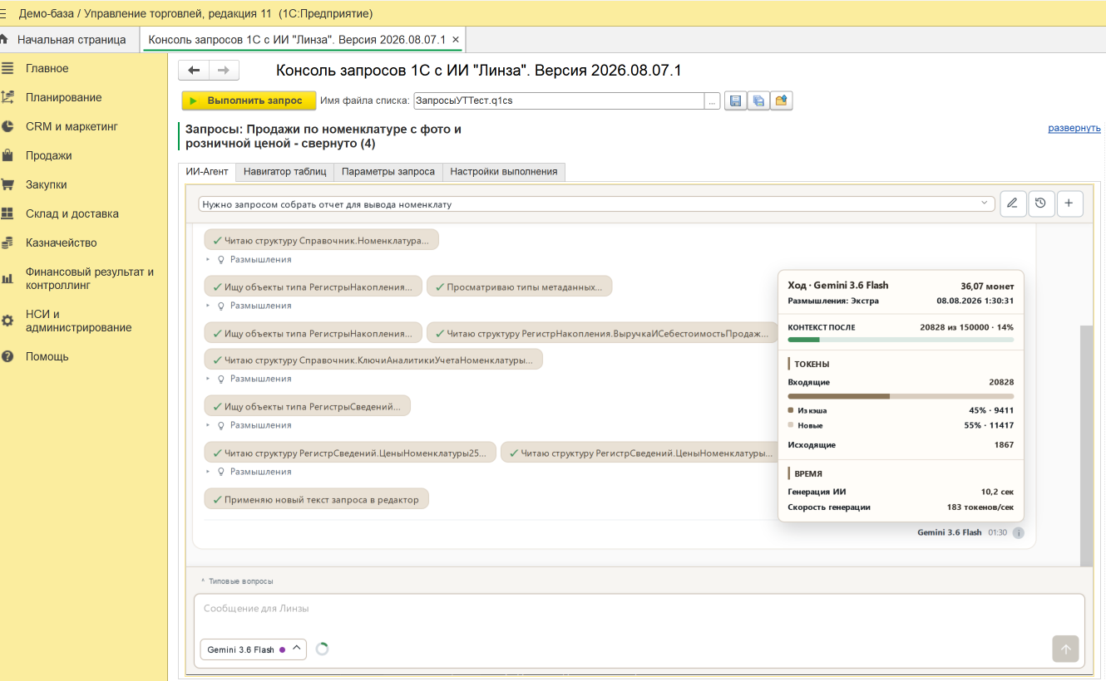This screenshot has height=681, width=1106.
Task: Open the Применяю новый текст запроса step
Action: pyautogui.click(x=317, y=499)
